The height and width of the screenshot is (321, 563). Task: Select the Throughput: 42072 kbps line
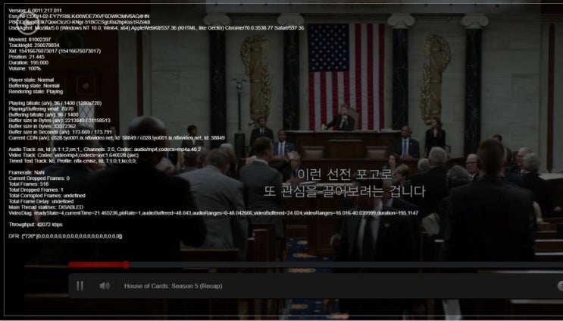pyautogui.click(x=36, y=225)
